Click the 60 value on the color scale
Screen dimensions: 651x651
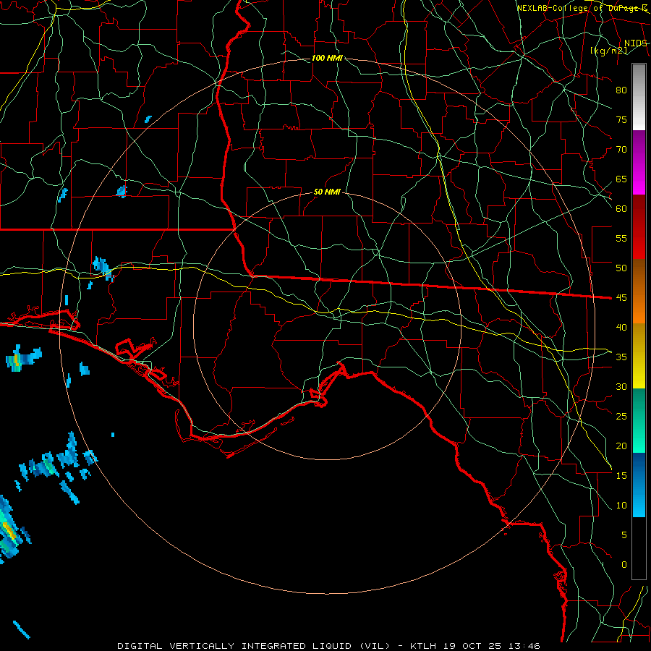[621, 209]
